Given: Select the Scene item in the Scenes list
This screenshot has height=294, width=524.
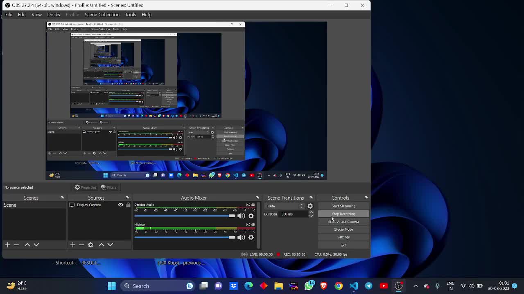Looking at the screenshot, I should pos(34,205).
